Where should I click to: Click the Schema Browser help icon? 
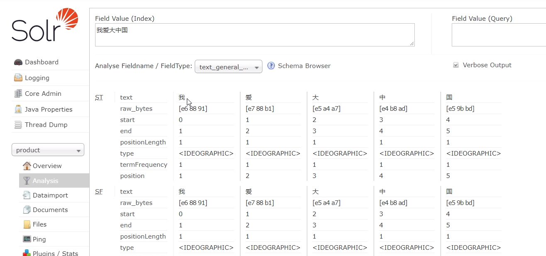(271, 66)
